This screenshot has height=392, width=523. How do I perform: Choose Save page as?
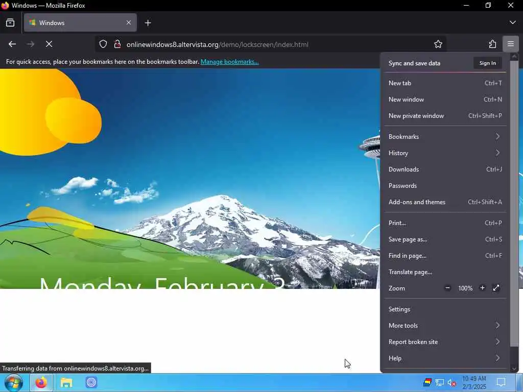pos(445,239)
